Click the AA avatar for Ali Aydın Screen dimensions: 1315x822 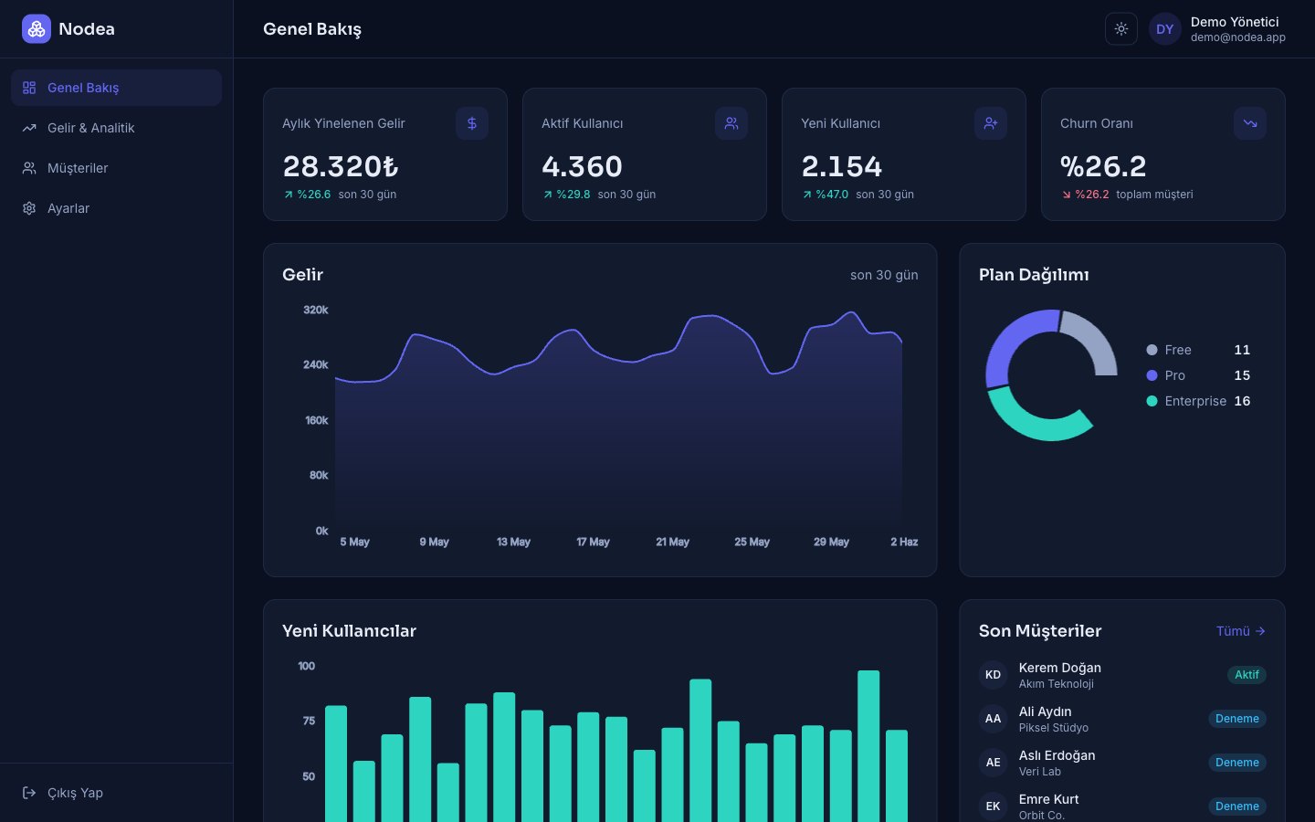(x=994, y=719)
